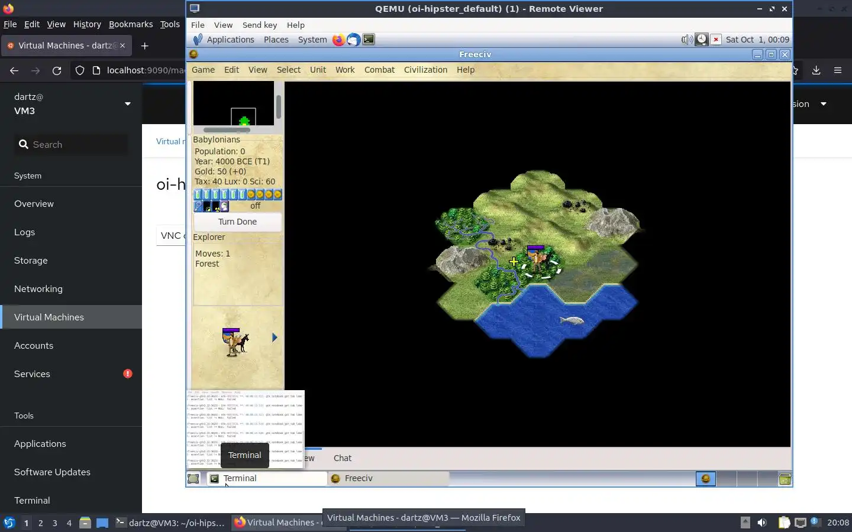Open Remote Viewer Send key menu
Viewport: 852px width, 532px height.
[x=260, y=25]
